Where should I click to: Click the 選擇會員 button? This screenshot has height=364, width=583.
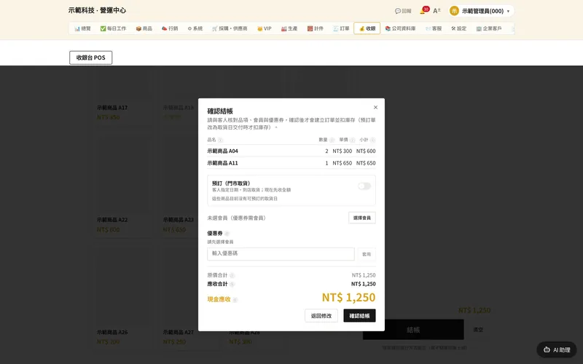click(x=361, y=218)
